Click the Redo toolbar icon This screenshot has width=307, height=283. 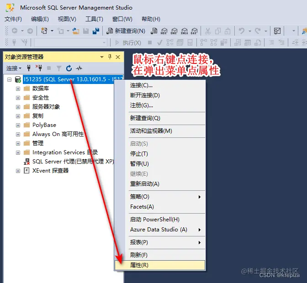pos(258,31)
